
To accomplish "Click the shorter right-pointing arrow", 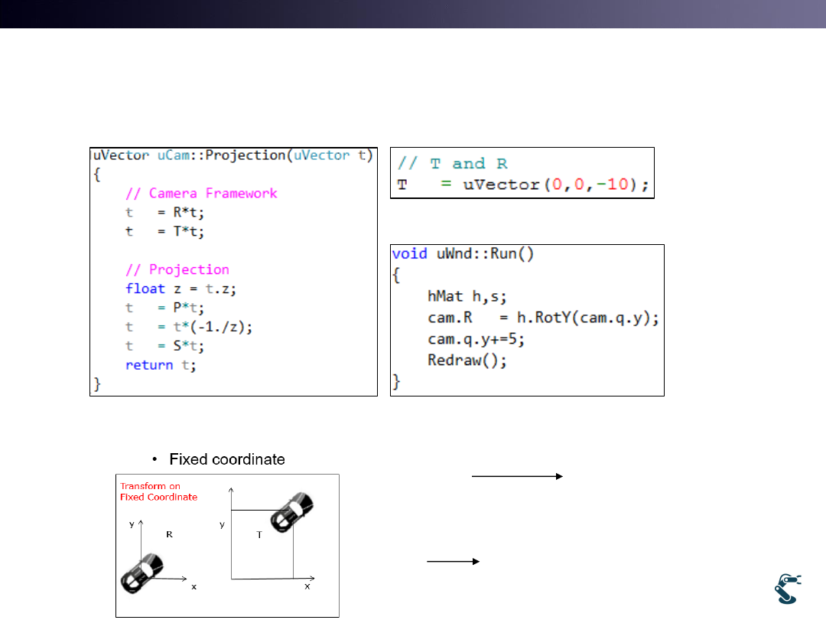I will pos(452,561).
